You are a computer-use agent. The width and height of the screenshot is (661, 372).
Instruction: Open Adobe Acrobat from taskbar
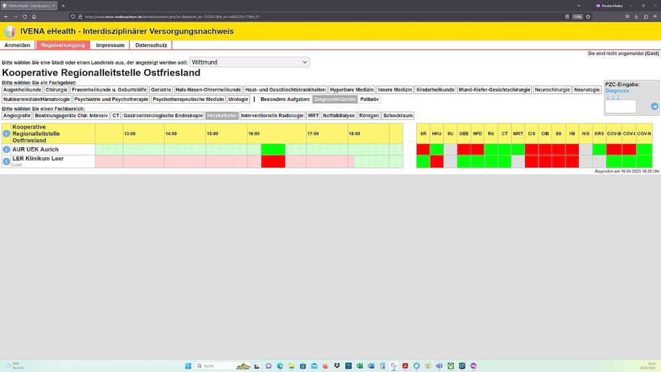(x=405, y=366)
